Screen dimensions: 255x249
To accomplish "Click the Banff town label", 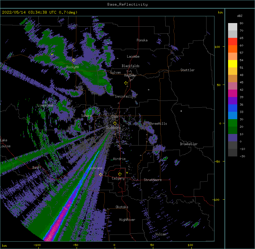I will pos(37,168).
